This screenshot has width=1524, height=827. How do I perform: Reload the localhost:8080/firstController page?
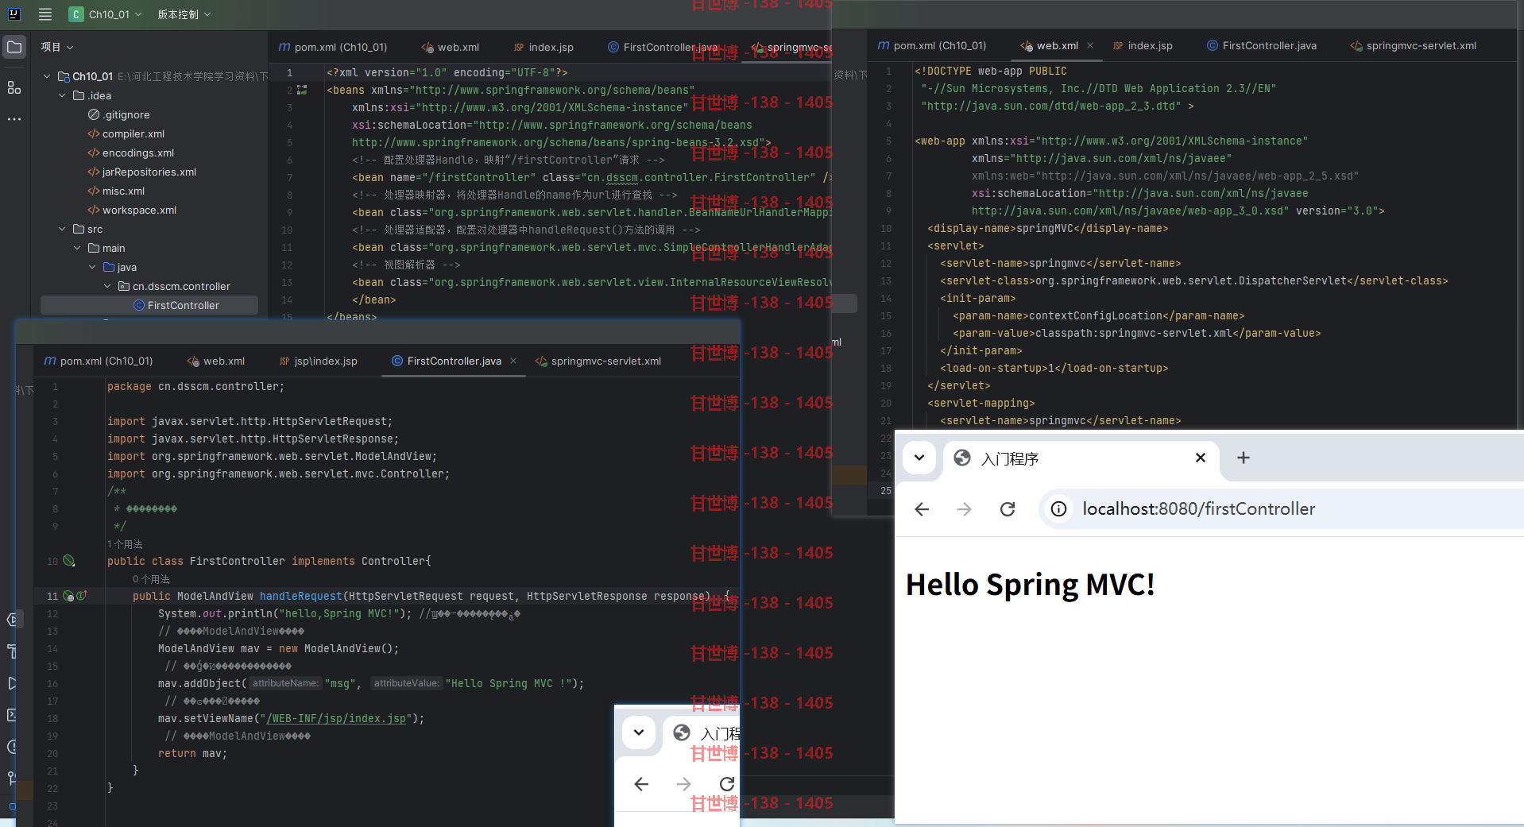click(x=1008, y=509)
